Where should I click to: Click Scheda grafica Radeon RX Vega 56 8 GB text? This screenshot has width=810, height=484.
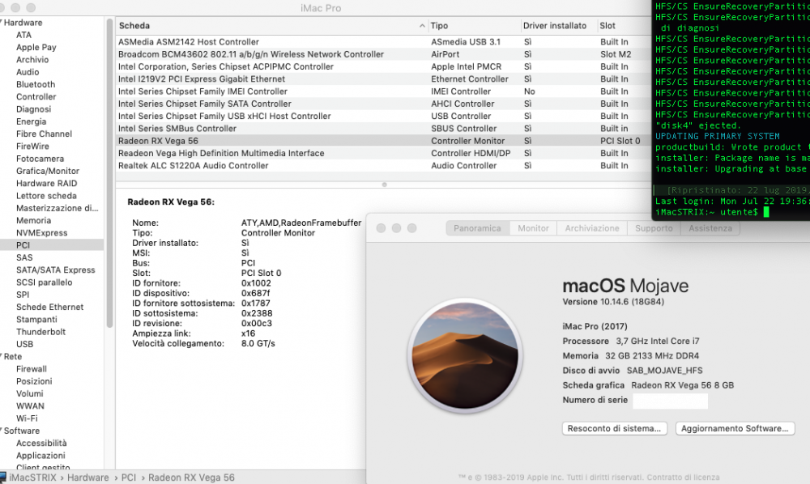[x=648, y=385]
